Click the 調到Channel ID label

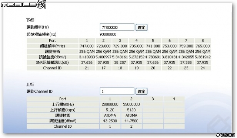click(x=40, y=91)
